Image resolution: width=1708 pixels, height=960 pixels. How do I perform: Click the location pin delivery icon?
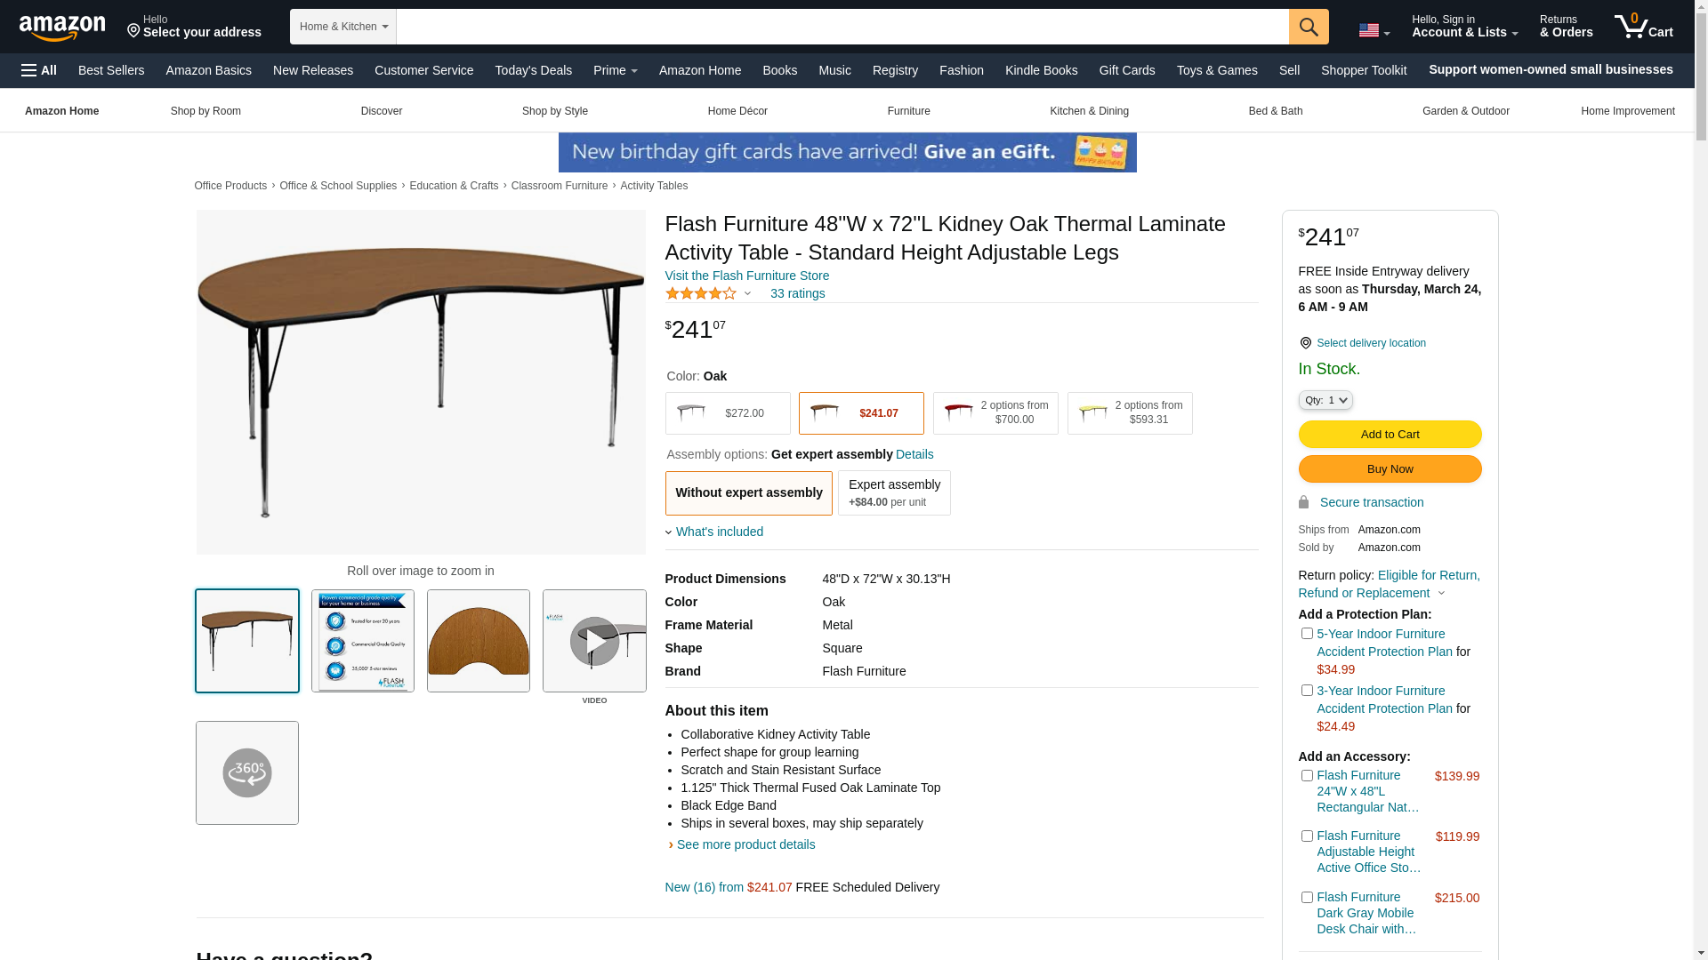pos(1305,343)
